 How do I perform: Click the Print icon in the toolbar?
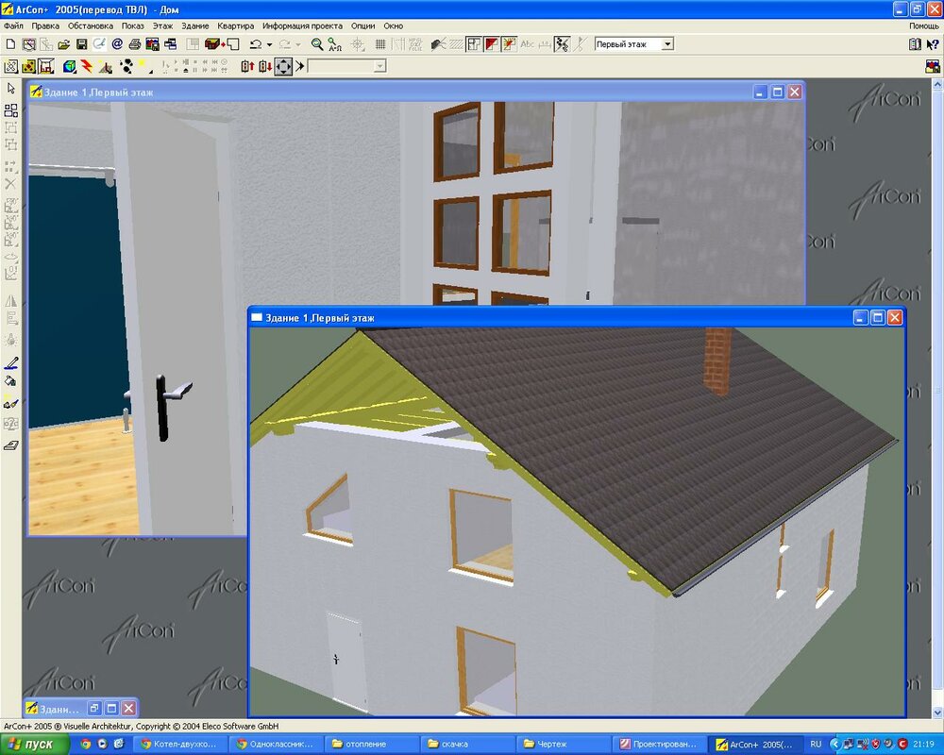(134, 44)
